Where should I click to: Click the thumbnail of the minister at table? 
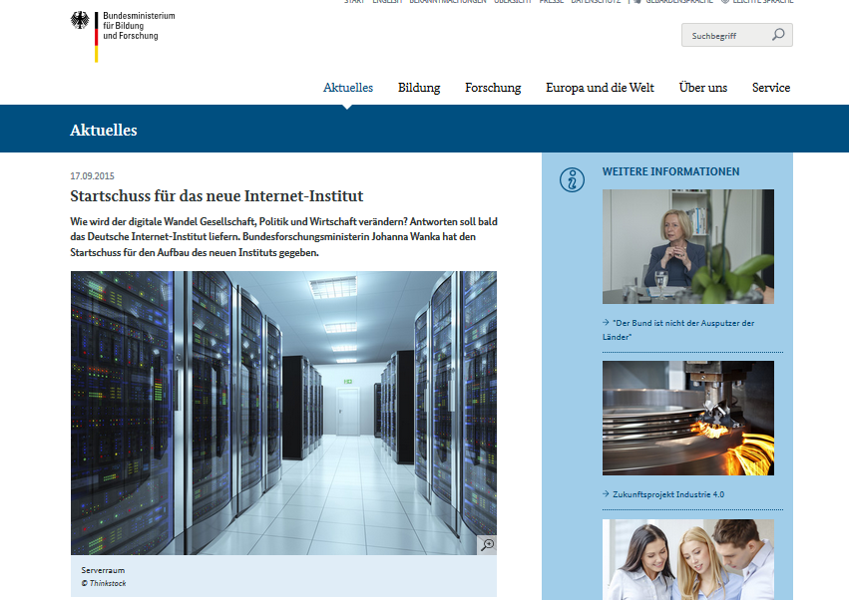(x=687, y=246)
